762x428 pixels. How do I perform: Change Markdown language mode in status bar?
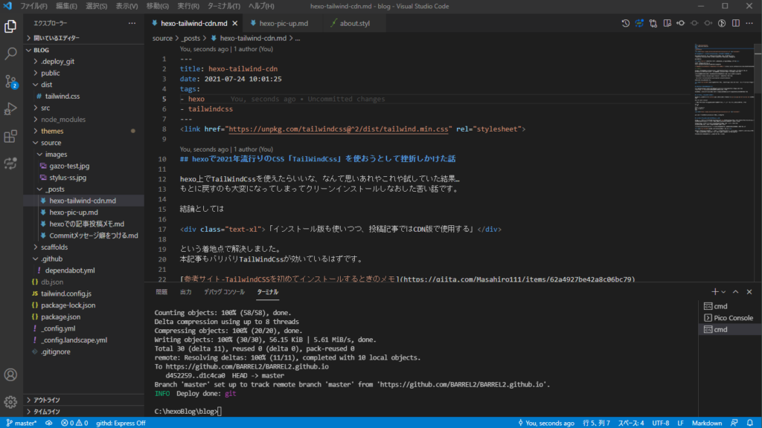coord(707,423)
